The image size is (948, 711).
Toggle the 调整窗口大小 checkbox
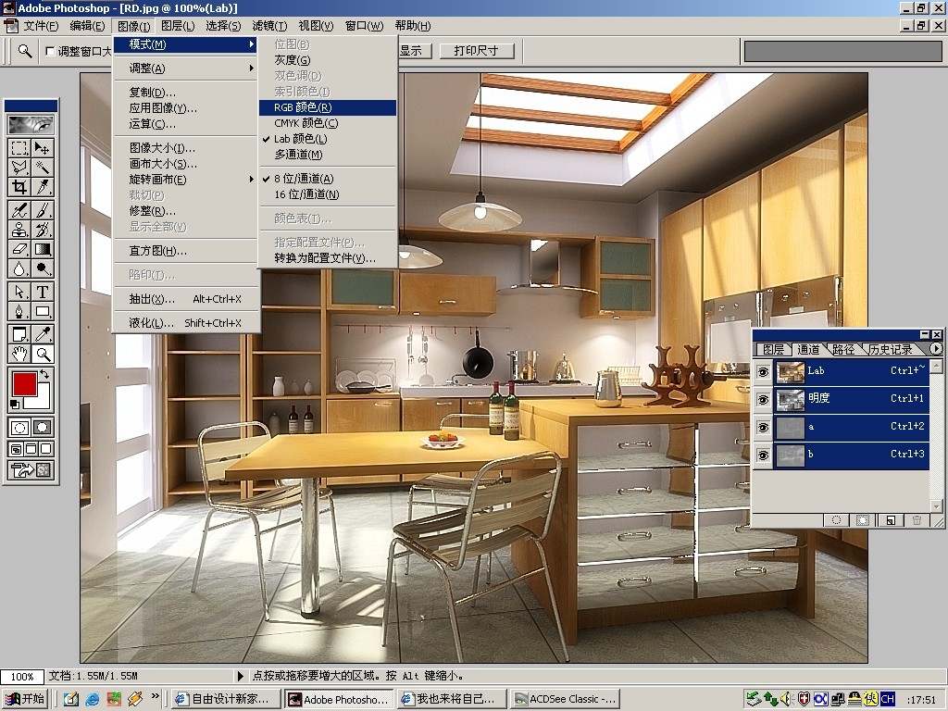click(50, 52)
